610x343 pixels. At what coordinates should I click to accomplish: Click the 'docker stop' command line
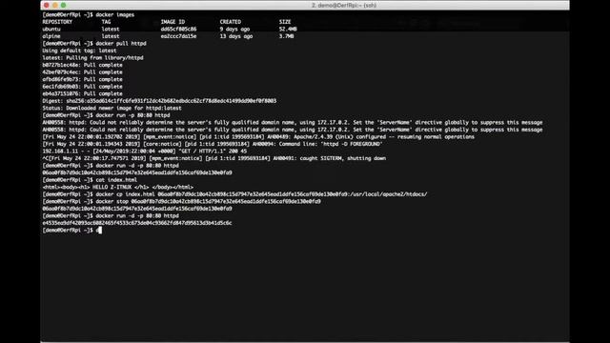[x=182, y=201]
